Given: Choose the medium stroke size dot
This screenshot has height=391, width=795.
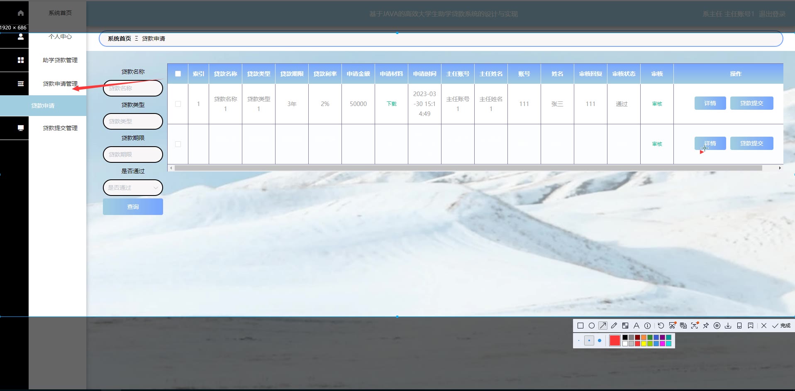Looking at the screenshot, I should [x=589, y=340].
